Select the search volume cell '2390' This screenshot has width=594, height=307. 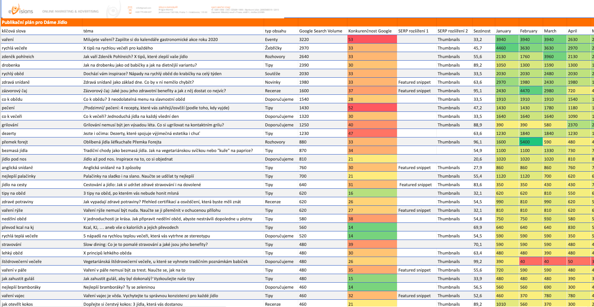click(322, 65)
